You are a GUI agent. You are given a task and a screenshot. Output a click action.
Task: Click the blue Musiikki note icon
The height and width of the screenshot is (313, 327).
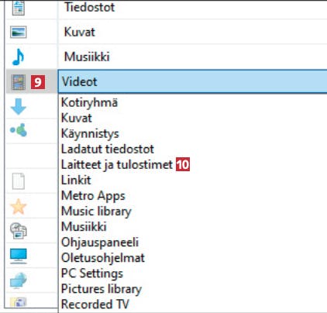tap(18, 57)
